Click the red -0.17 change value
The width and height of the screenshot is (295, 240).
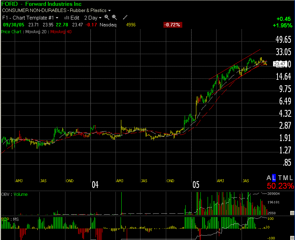point(91,25)
